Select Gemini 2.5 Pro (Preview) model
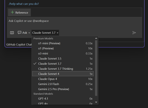148x108 pixels. tap(63, 89)
